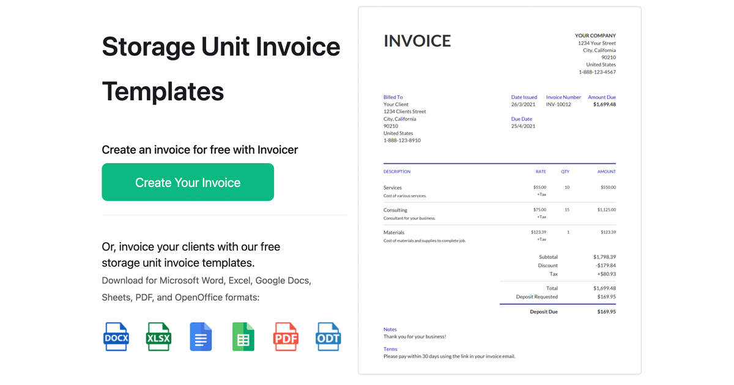This screenshot has width=734, height=385.
Task: Click 'Create an invoice for free with Invoicer'
Action: (x=200, y=150)
